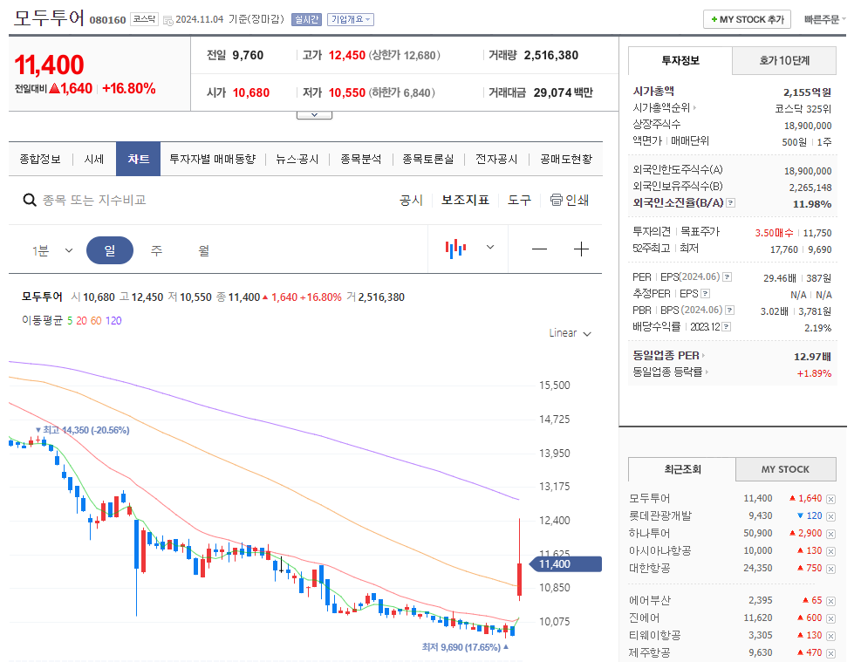
Task: Click the 최고 14,350 high marker
Action: pyautogui.click(x=82, y=430)
